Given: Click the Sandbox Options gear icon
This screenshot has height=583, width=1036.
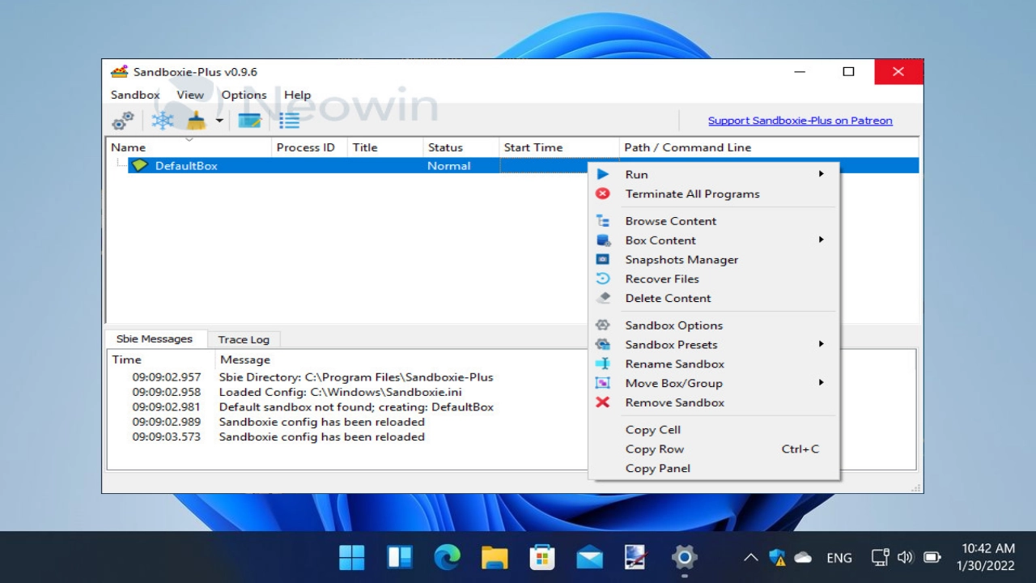Looking at the screenshot, I should click(603, 326).
